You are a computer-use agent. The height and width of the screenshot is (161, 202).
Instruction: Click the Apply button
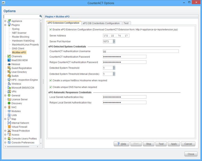(174, 144)
